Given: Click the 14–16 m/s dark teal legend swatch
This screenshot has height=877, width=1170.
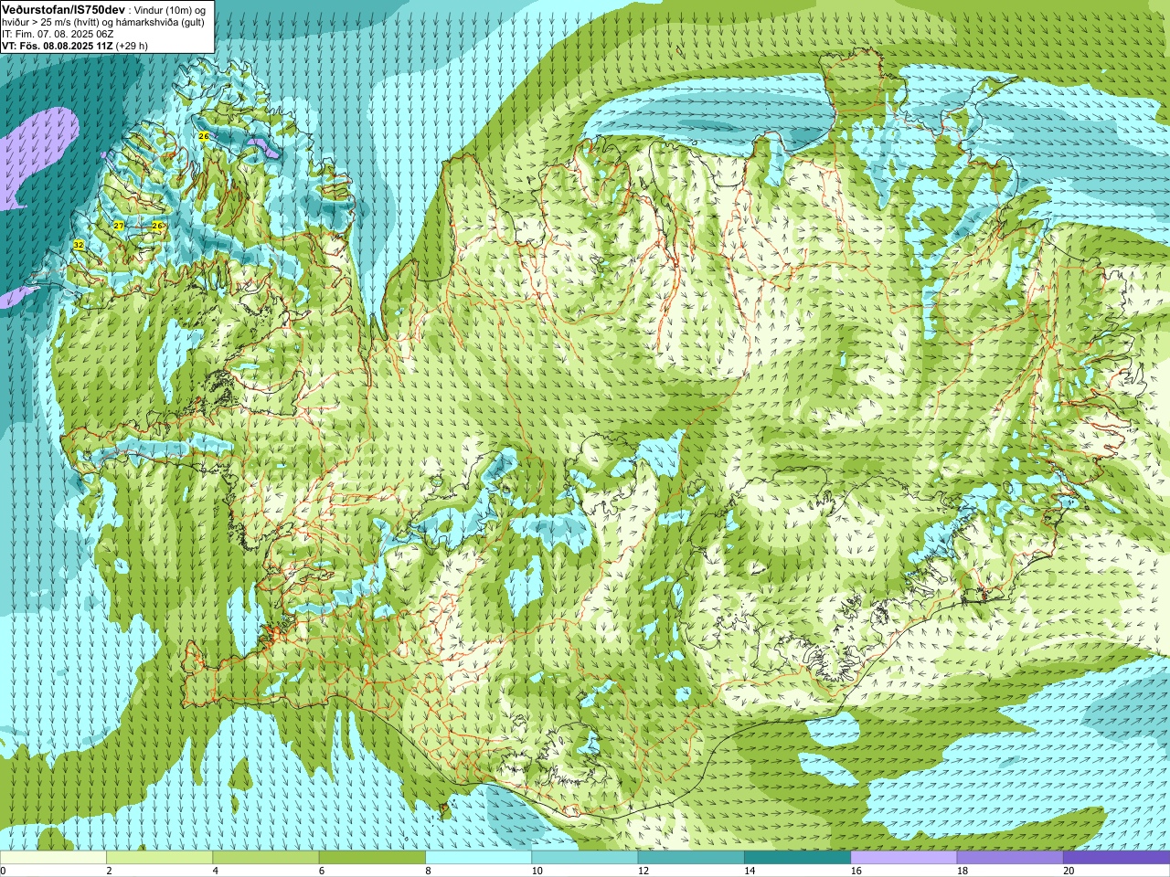Looking at the screenshot, I should [797, 858].
